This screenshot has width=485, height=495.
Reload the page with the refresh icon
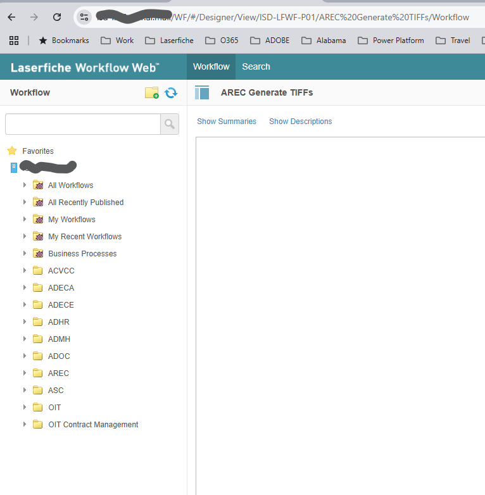[57, 17]
